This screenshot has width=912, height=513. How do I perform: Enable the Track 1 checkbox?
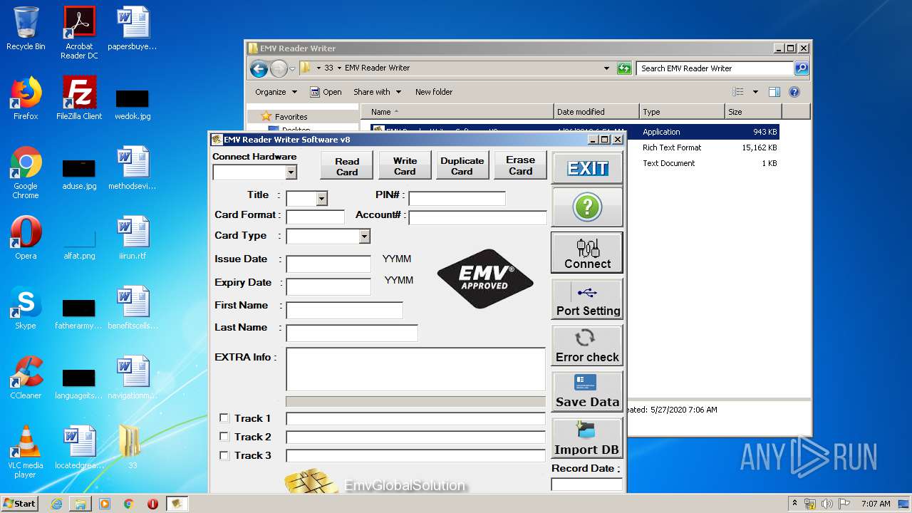coord(224,418)
